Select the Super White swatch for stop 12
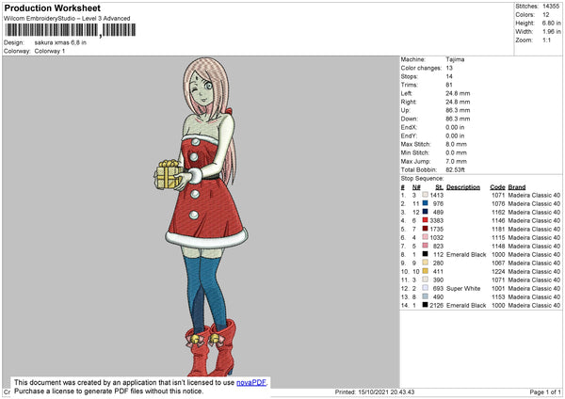This screenshot has width=565, height=399. click(x=426, y=288)
